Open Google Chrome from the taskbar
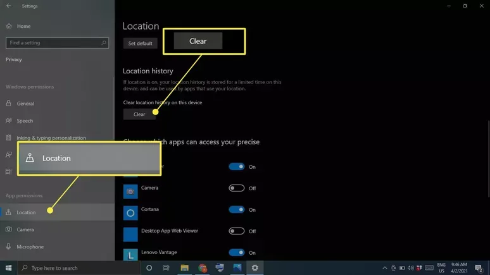 click(203, 268)
